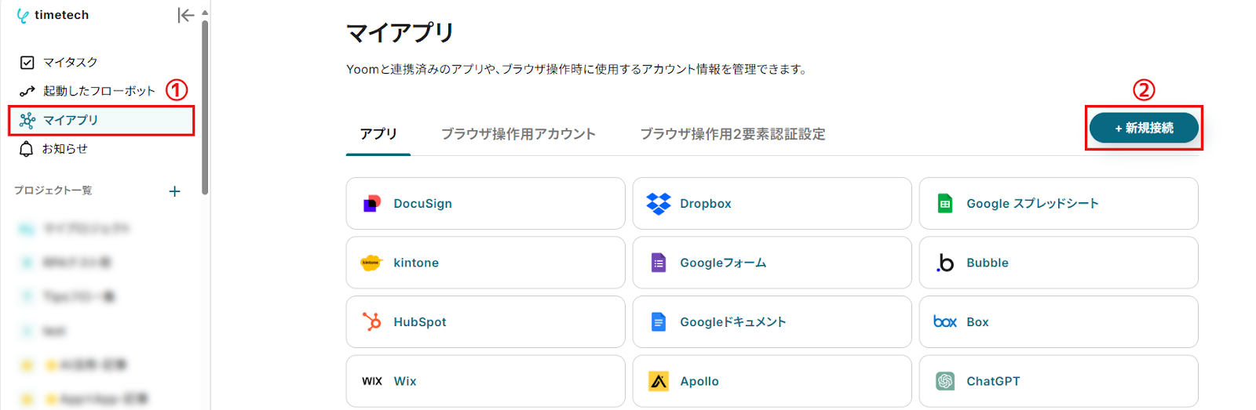Image resolution: width=1256 pixels, height=410 pixels.
Task: Click the DocuSign app icon
Action: [371, 204]
